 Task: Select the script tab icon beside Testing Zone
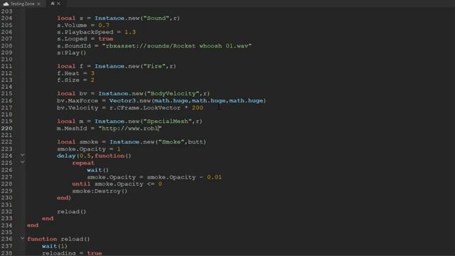[x=53, y=4]
